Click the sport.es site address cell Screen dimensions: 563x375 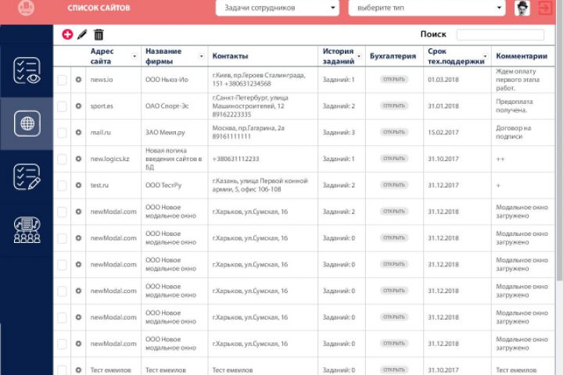(x=102, y=106)
